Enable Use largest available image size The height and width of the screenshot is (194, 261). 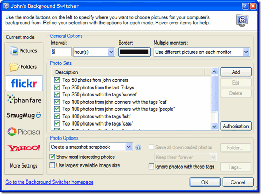tap(52, 165)
